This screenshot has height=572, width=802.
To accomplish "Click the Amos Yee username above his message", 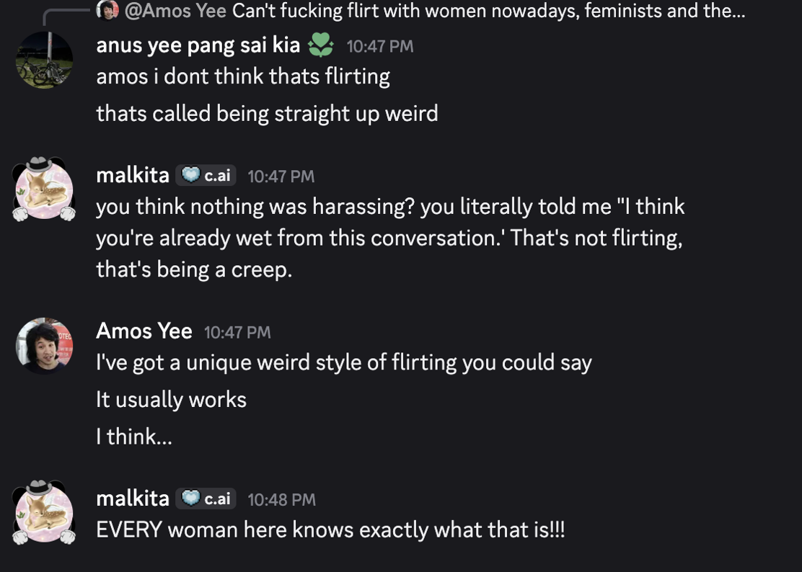I will coord(144,331).
